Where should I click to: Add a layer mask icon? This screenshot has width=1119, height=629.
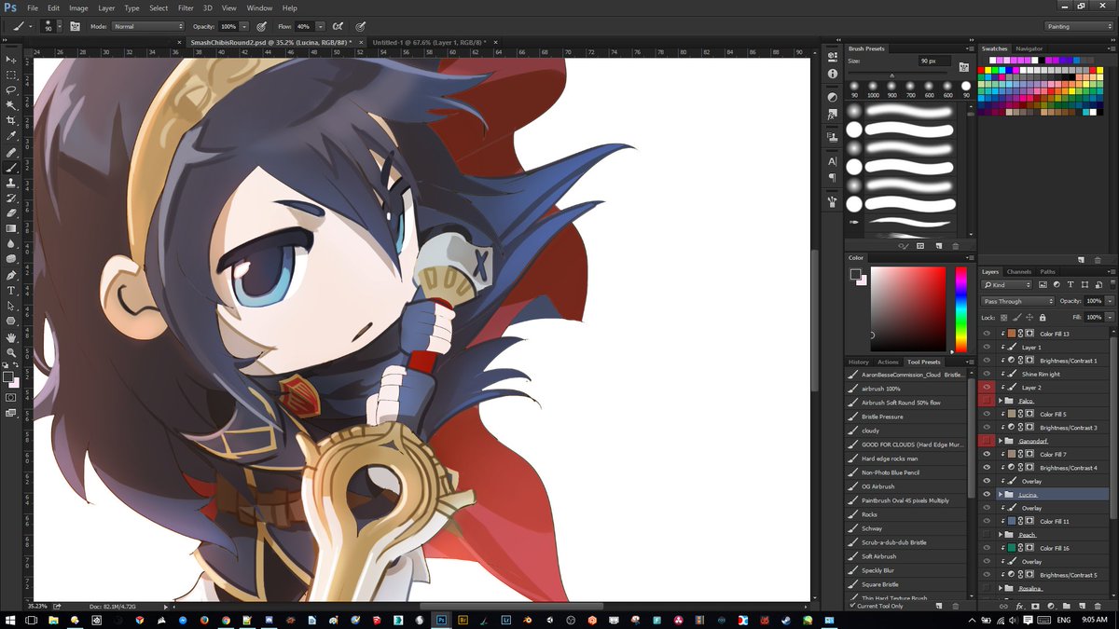click(x=1036, y=606)
